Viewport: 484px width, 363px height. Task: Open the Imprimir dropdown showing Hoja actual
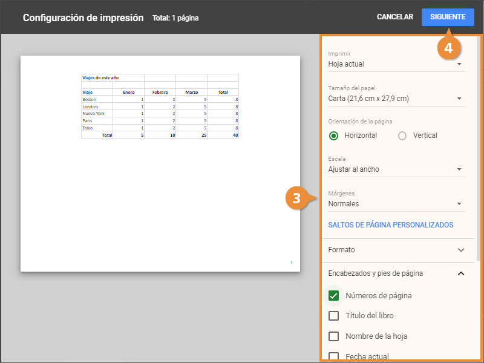[x=396, y=64]
